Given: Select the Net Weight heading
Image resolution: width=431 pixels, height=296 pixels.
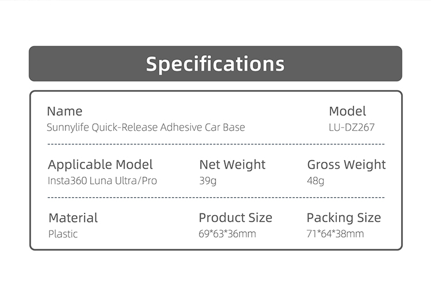Looking at the screenshot, I should [x=232, y=165].
